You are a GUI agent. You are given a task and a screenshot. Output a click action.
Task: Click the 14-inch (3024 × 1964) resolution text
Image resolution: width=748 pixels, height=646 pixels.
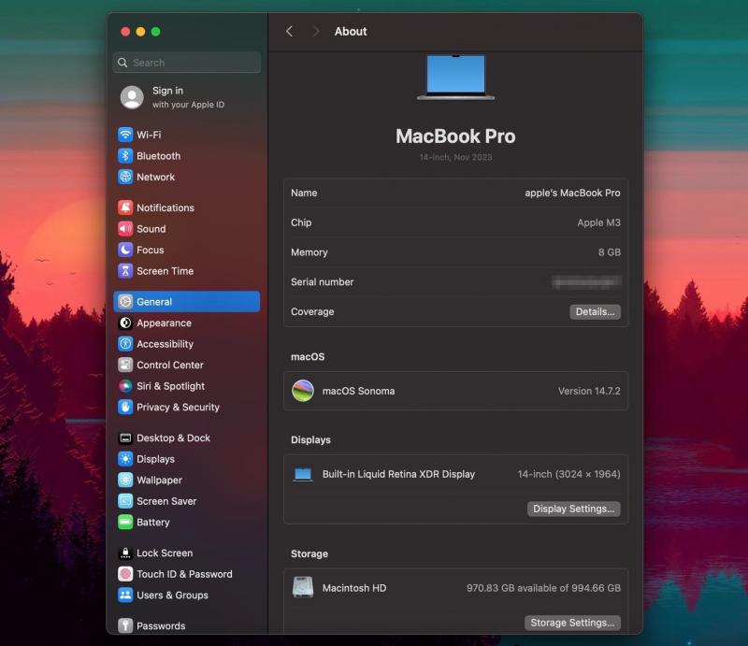coord(568,474)
